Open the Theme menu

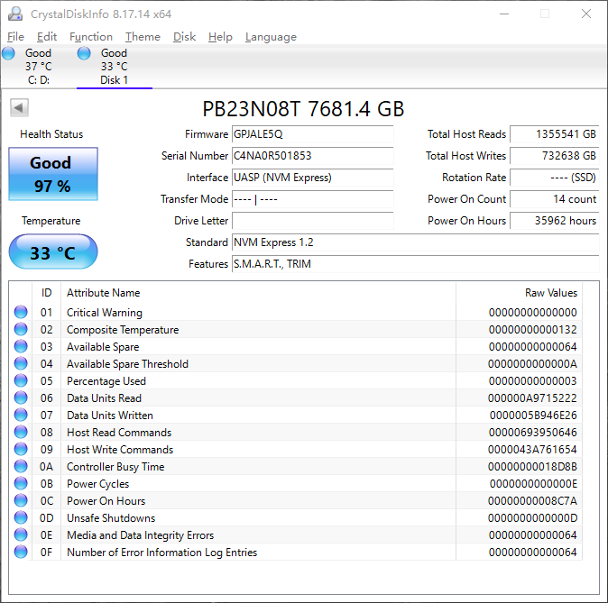click(x=143, y=37)
